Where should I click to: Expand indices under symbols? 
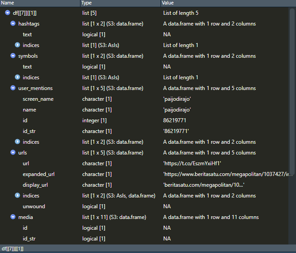coord(17,77)
